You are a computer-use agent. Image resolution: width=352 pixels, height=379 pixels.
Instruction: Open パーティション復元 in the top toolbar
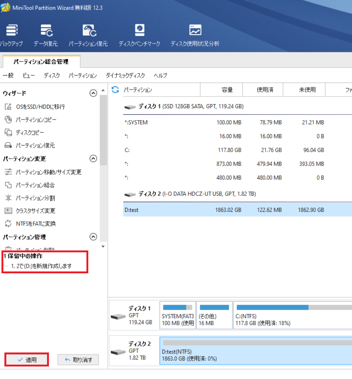88,35
